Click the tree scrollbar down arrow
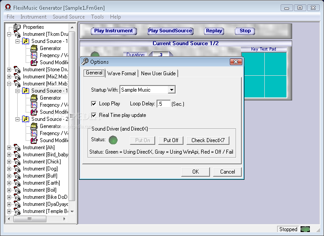 coord(72,212)
